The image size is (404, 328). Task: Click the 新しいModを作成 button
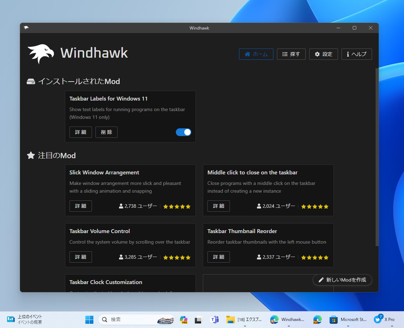(x=342, y=280)
